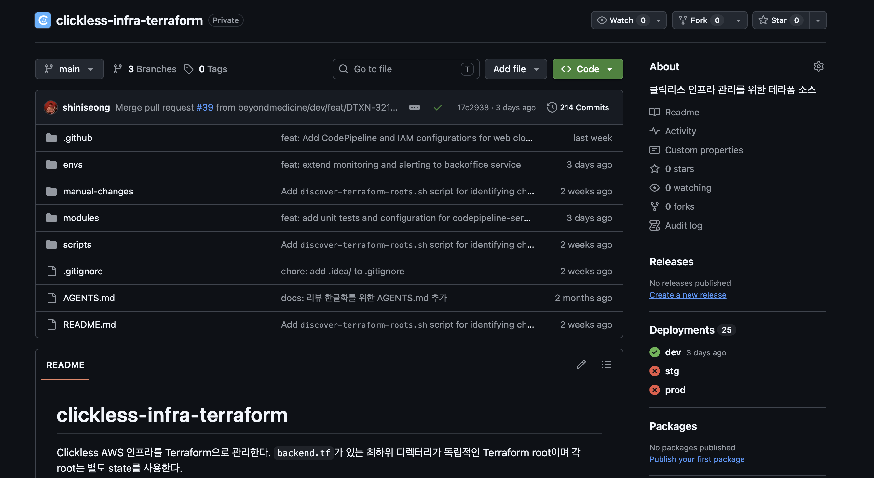
Task: View the green commit status checkmark
Action: click(x=438, y=107)
